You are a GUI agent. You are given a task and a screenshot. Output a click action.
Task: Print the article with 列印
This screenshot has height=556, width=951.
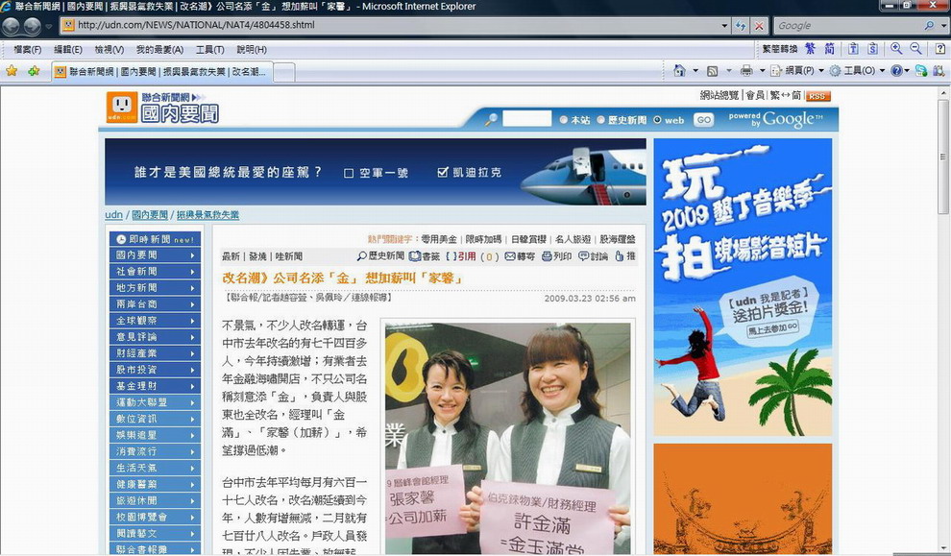click(x=557, y=256)
